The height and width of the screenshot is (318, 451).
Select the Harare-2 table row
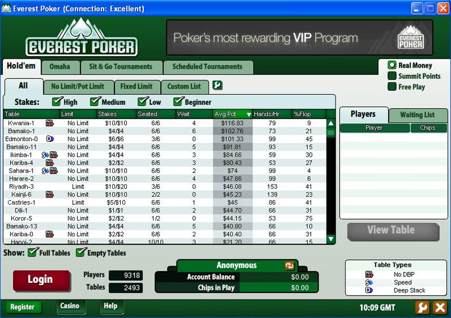pos(165,179)
